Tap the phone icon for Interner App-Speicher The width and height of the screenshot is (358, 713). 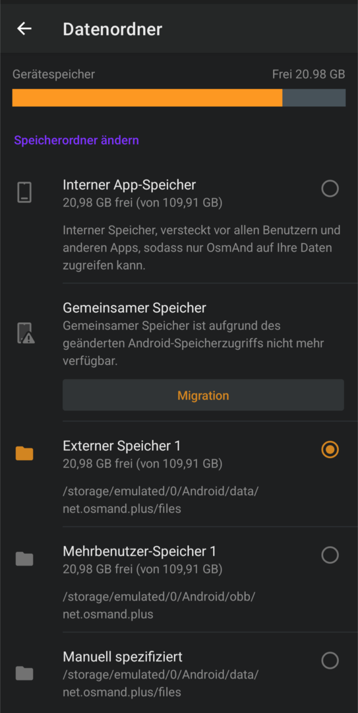(24, 192)
